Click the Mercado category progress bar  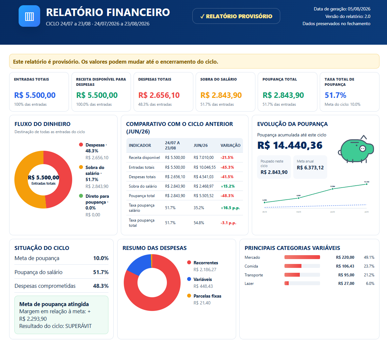pos(302,257)
